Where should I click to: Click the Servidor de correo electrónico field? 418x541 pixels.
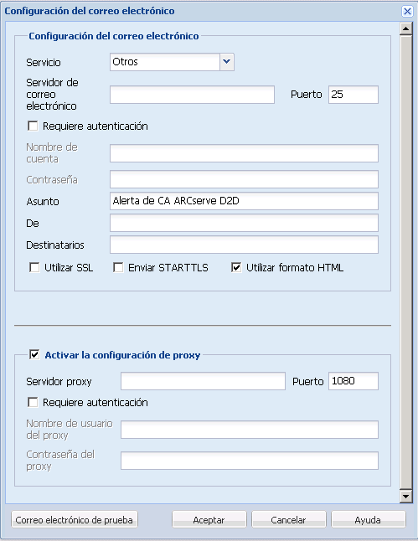pos(193,95)
